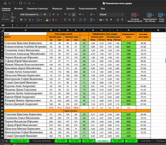
Task: Open the Рекорды лапа sheet
Action: pyautogui.click(x=20, y=141)
